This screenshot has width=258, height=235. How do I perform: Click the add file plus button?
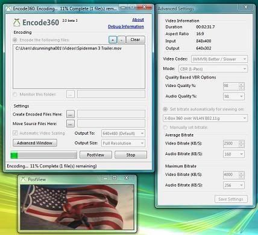pos(113,40)
